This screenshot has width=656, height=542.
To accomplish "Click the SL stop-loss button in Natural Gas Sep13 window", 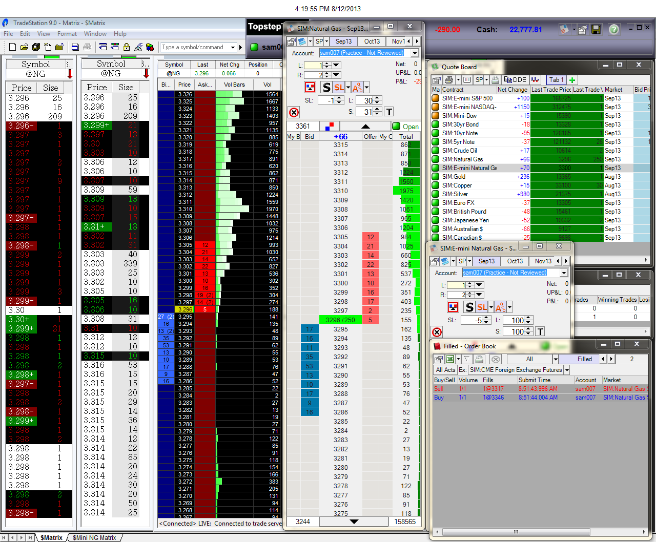I will pos(339,87).
